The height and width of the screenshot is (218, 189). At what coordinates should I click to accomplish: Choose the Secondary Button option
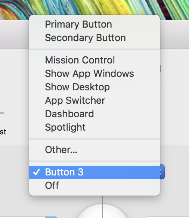(x=94, y=38)
